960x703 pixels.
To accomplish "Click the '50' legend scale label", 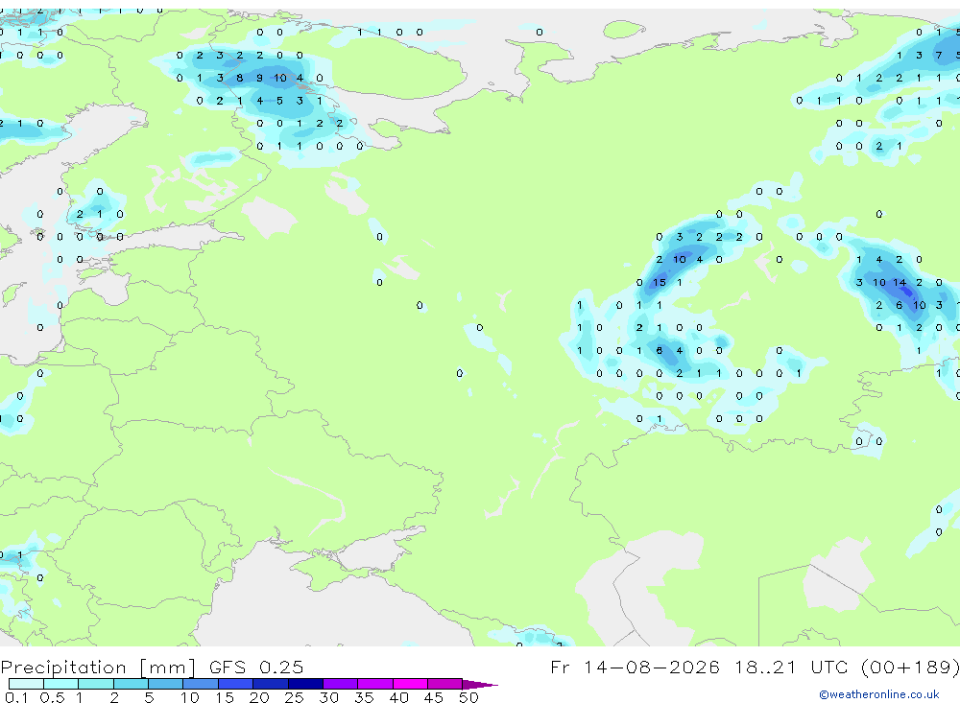I will [x=468, y=697].
